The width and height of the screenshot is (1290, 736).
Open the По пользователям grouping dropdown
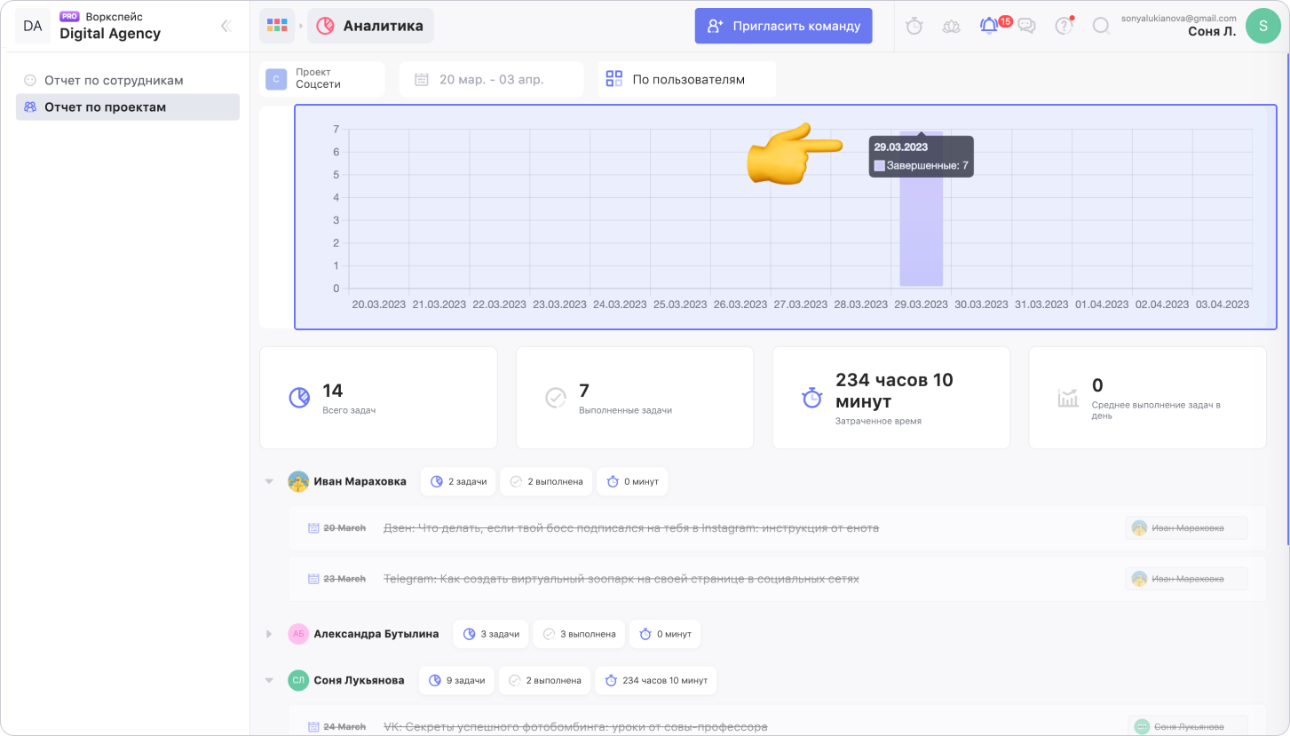686,79
